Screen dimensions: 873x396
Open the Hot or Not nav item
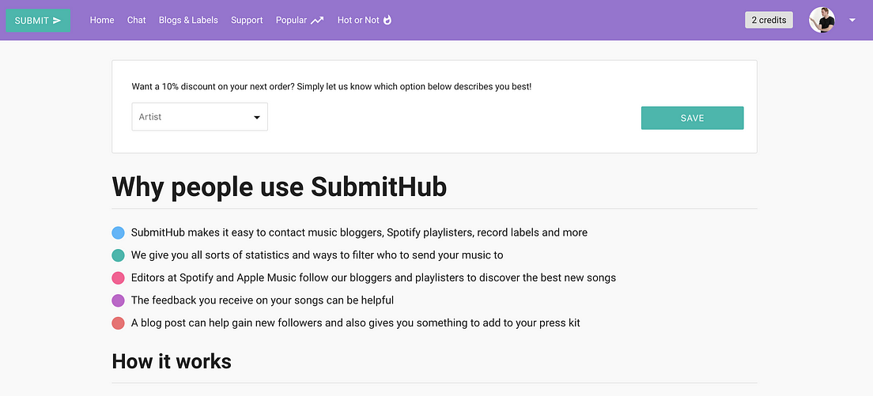tap(365, 20)
